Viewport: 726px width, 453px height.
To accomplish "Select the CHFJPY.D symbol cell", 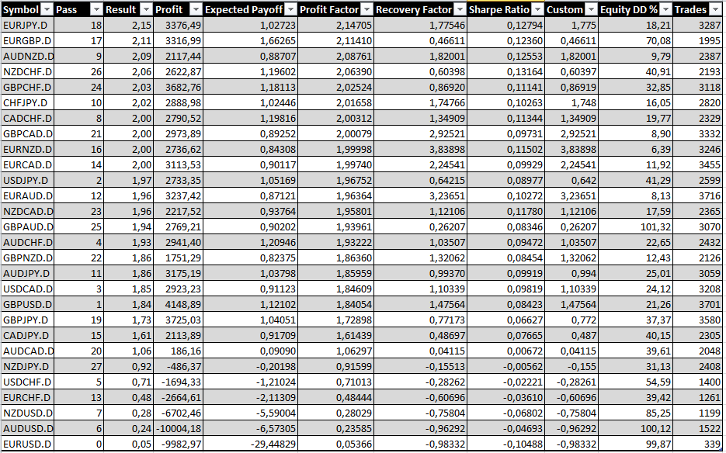I will [27, 102].
